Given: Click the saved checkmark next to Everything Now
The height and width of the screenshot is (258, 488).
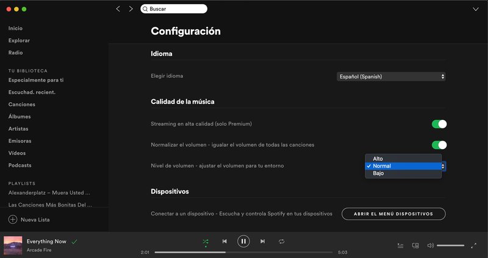Looking at the screenshot, I should pos(74,242).
